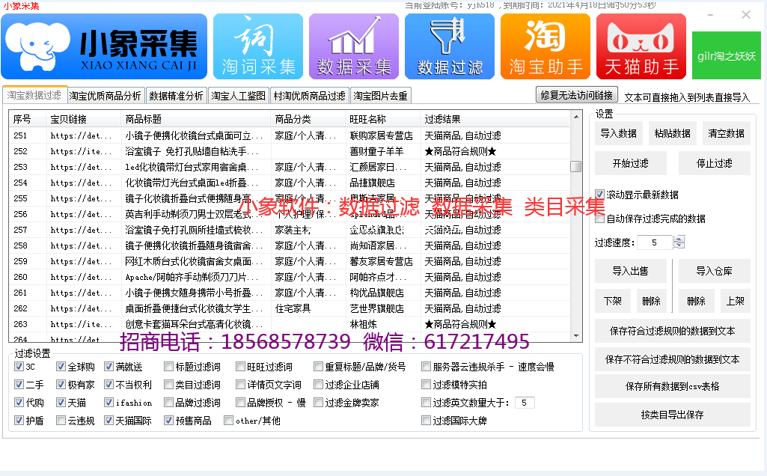Switch to 淘宝数据过滤 tab
Image resolution: width=767 pixels, height=476 pixels.
pyautogui.click(x=34, y=95)
